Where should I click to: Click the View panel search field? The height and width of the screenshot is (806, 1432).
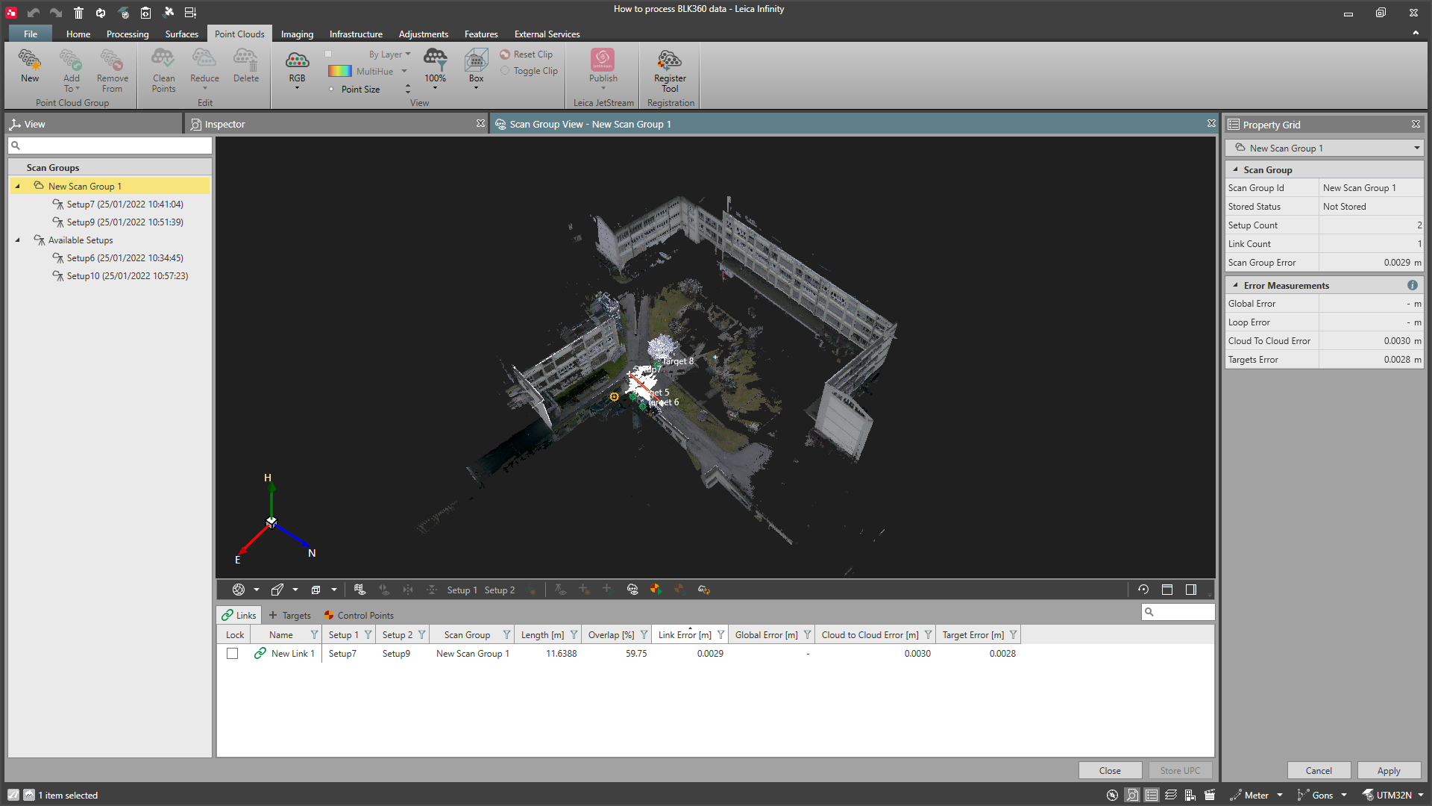[110, 146]
